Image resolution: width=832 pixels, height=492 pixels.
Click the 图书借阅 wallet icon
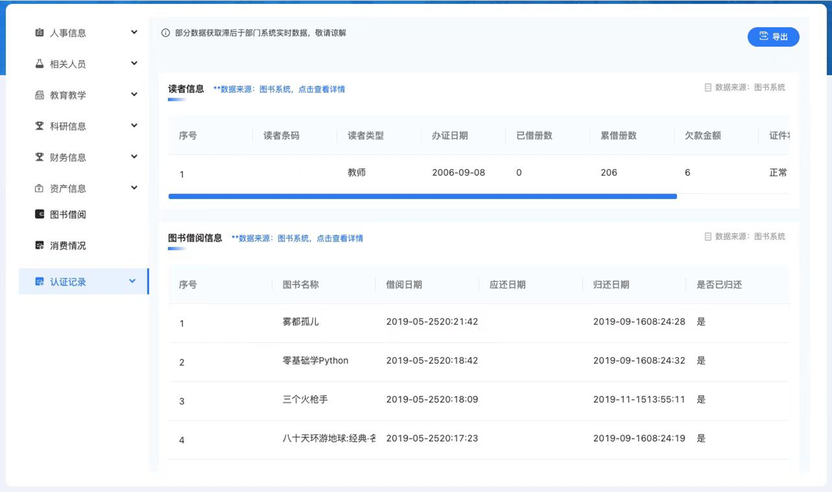click(39, 214)
